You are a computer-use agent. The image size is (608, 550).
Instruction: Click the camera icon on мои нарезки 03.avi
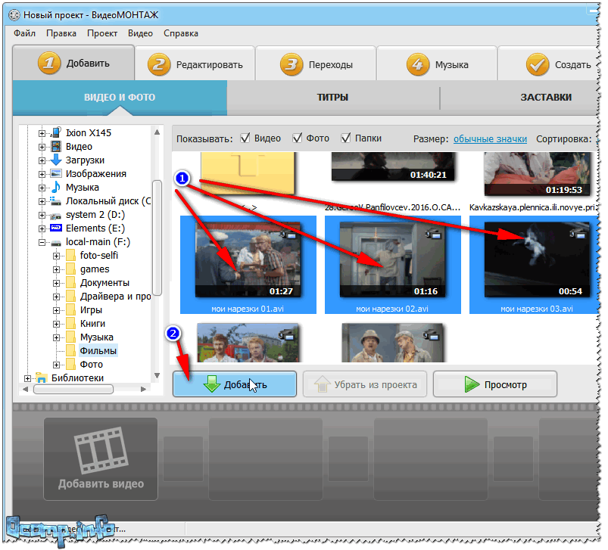click(577, 234)
